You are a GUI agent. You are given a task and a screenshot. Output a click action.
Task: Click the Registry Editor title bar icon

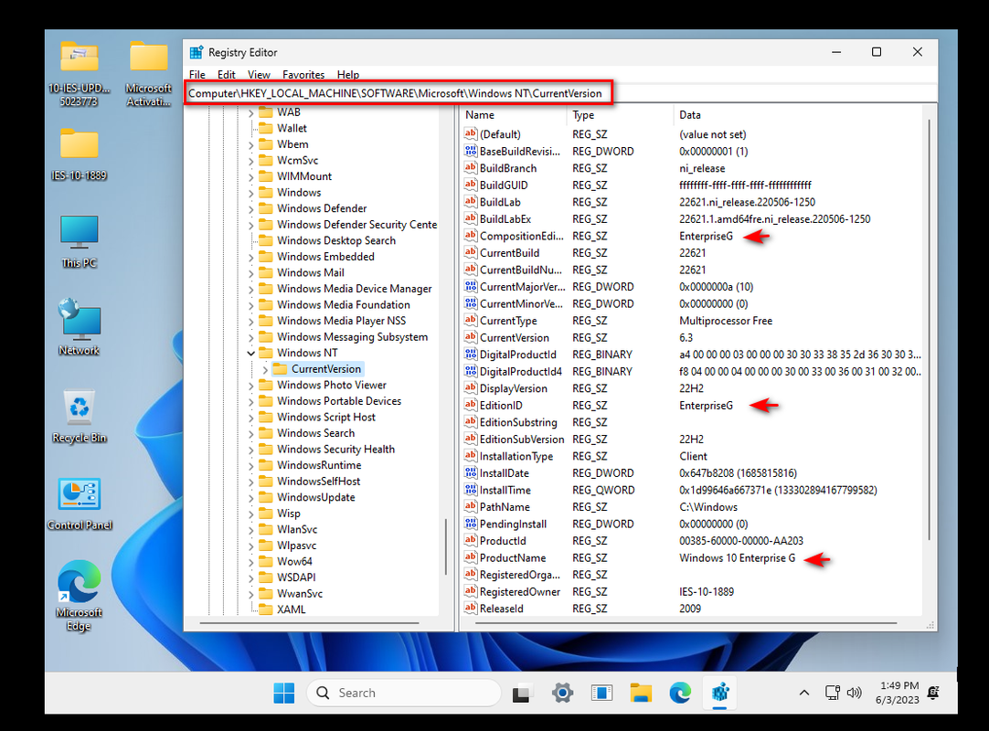click(x=197, y=52)
